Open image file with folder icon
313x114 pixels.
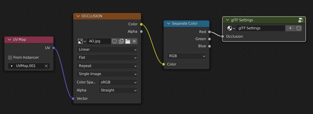[x=127, y=41]
